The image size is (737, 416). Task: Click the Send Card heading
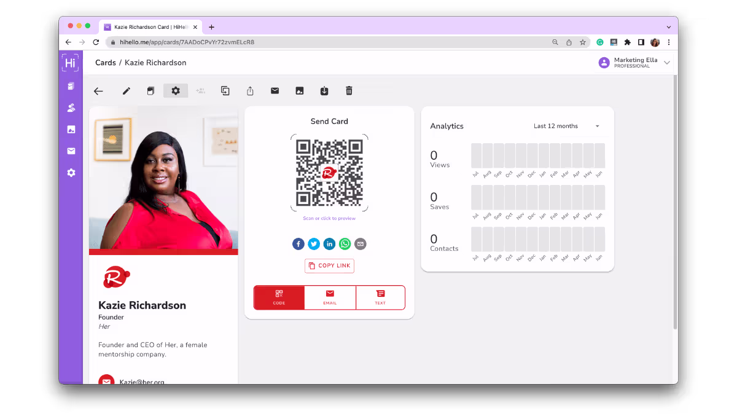tap(329, 121)
